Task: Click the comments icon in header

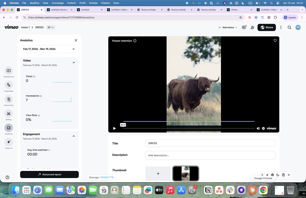Action: (x=244, y=28)
